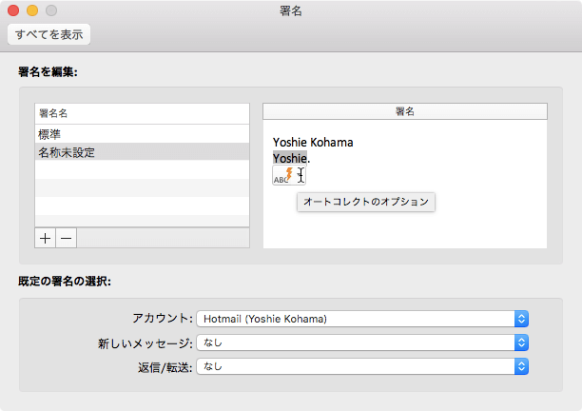Screen dimensions: 582x411
Task: Click the AutoCorrect lightning bolt icon
Action: point(287,175)
